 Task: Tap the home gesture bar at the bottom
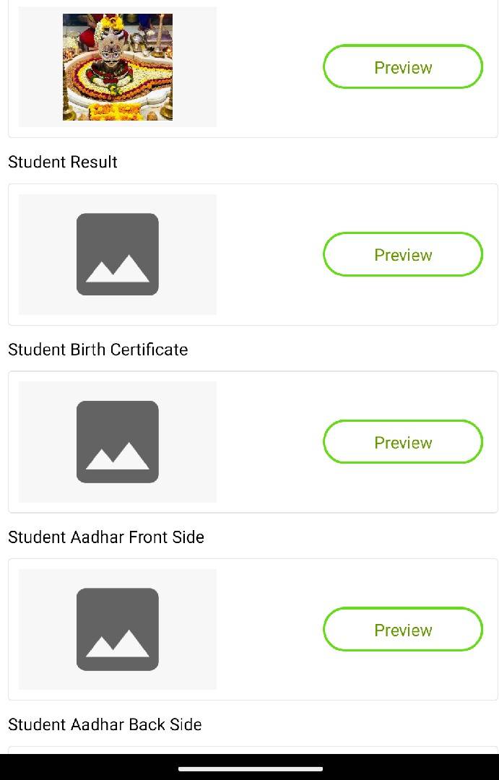[250, 769]
